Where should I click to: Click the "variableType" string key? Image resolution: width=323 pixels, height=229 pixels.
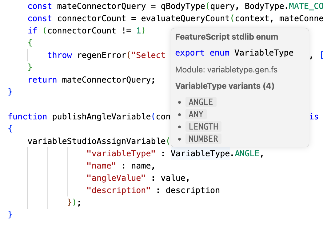(121, 153)
